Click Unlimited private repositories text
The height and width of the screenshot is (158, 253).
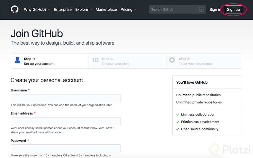[x=199, y=102]
